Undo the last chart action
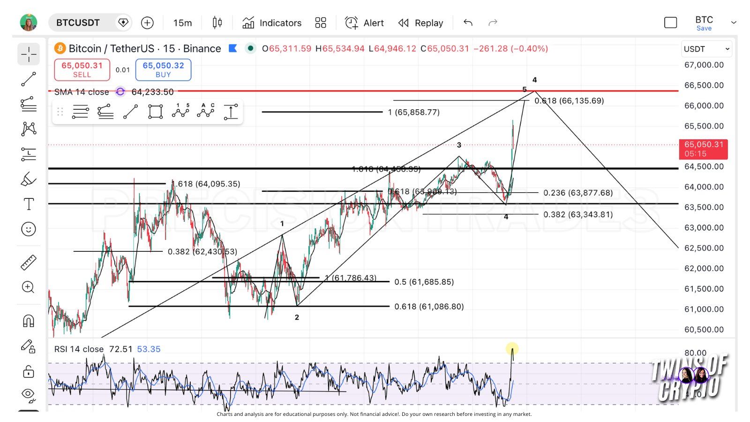 [468, 23]
